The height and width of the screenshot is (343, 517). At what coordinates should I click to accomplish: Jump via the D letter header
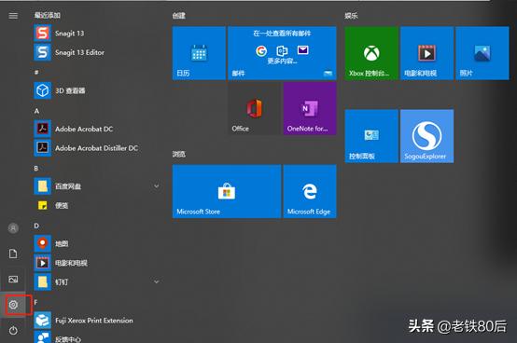pos(36,226)
